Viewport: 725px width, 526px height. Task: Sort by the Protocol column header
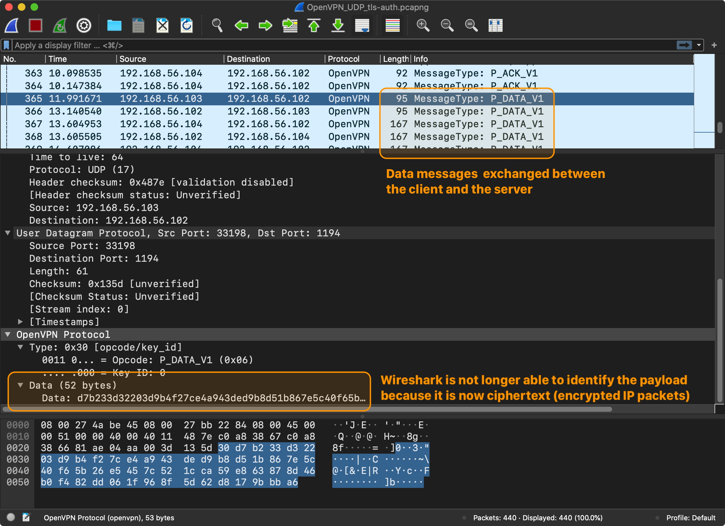353,59
